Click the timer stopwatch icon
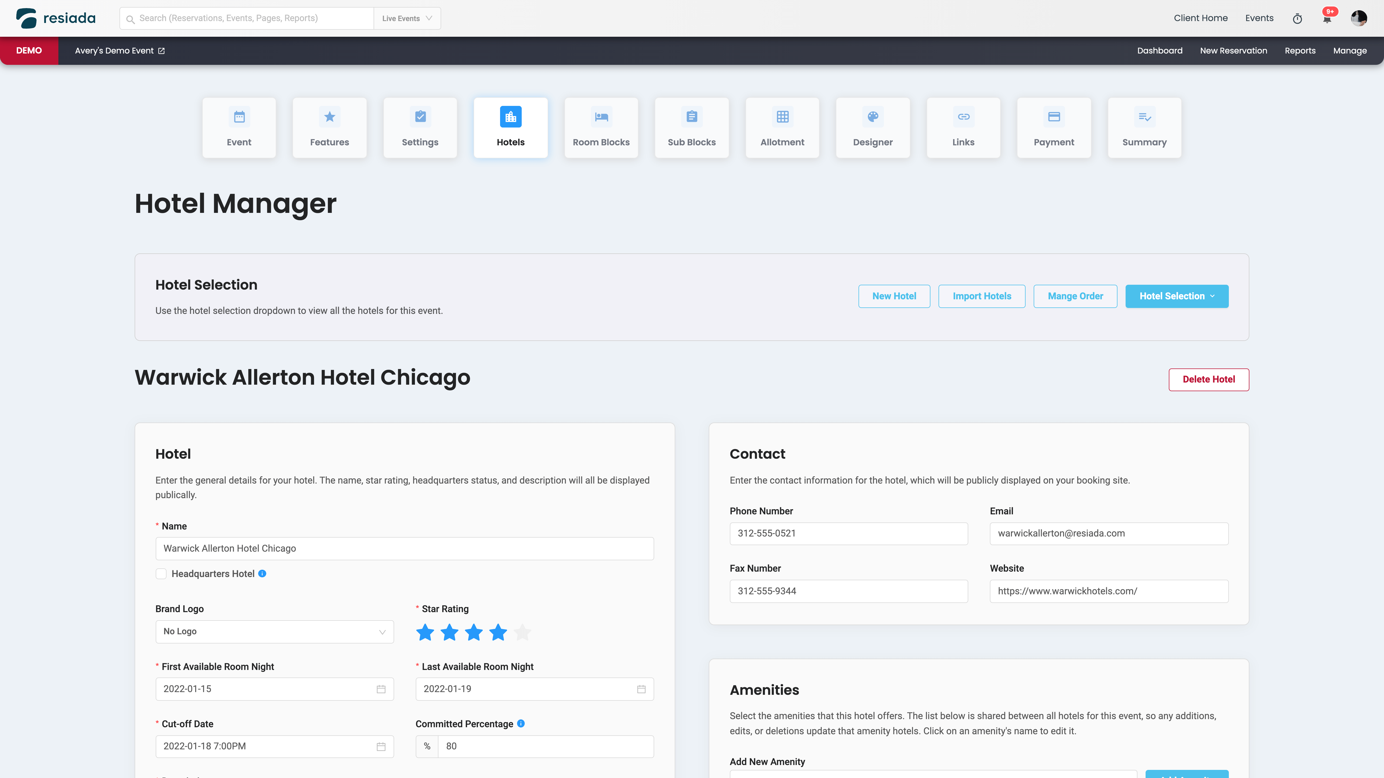 pos(1297,19)
